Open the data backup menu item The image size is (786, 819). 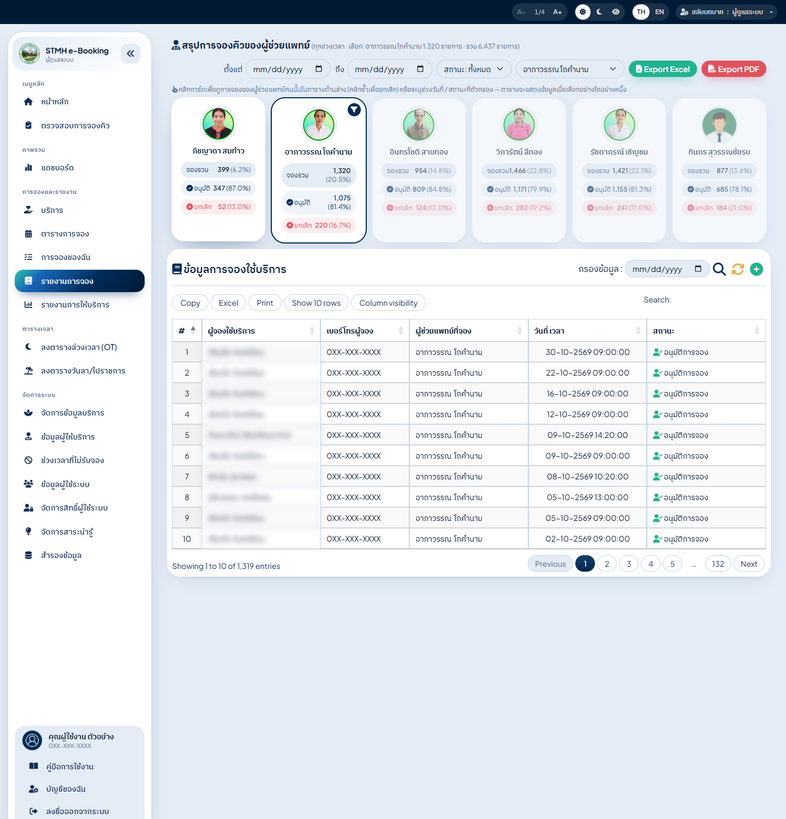point(80,555)
